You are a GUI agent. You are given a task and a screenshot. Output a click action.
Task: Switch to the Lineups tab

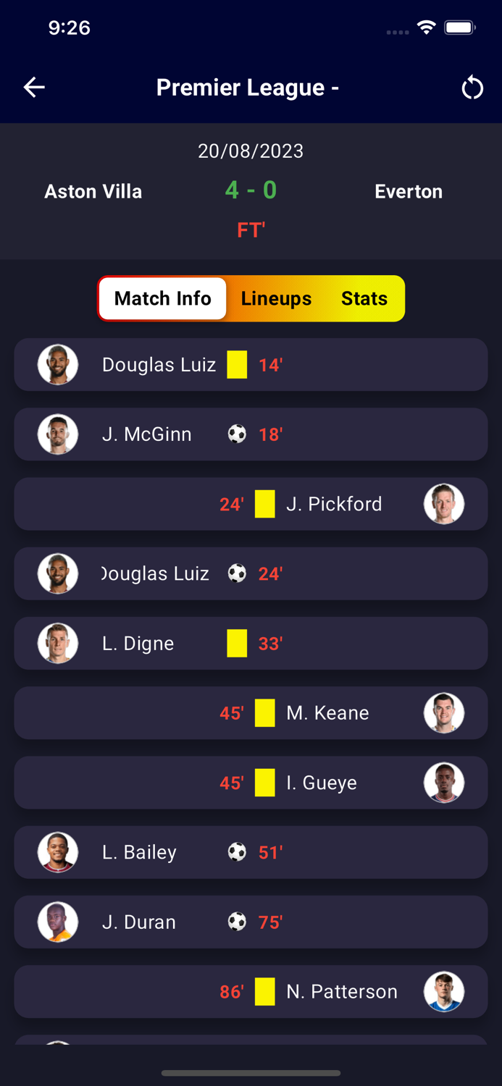click(x=276, y=298)
